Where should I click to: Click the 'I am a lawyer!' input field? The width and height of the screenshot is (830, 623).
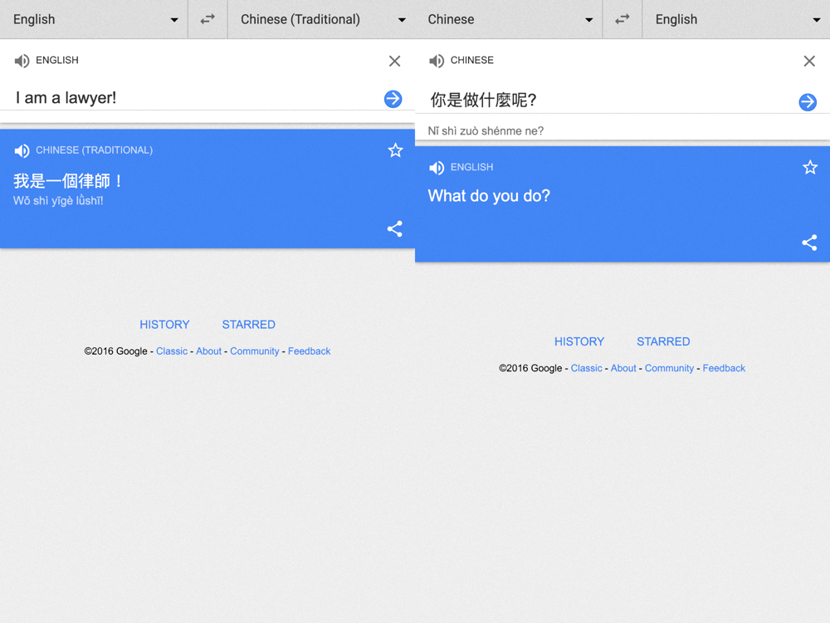click(196, 98)
